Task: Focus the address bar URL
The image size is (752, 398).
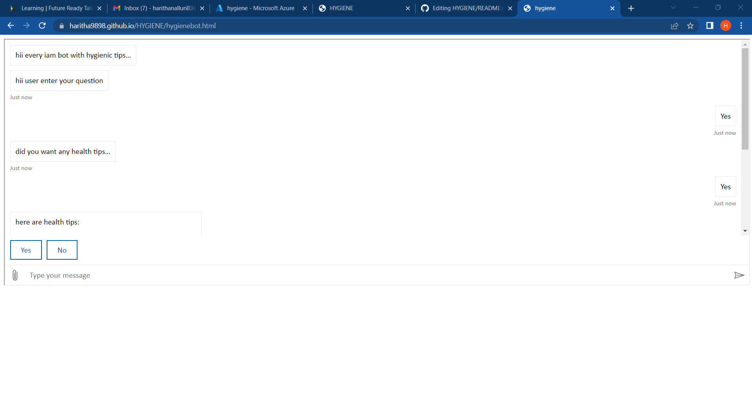Action: (143, 26)
